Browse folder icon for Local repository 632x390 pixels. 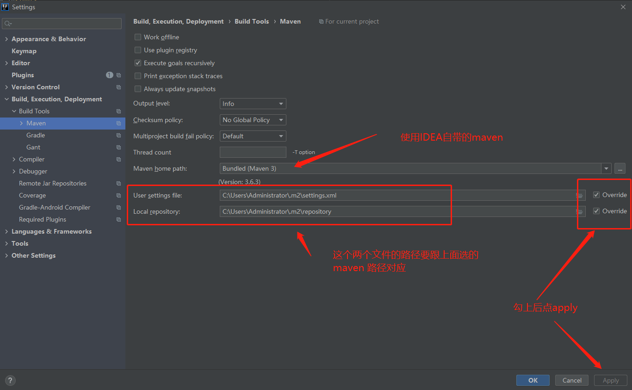[579, 211]
